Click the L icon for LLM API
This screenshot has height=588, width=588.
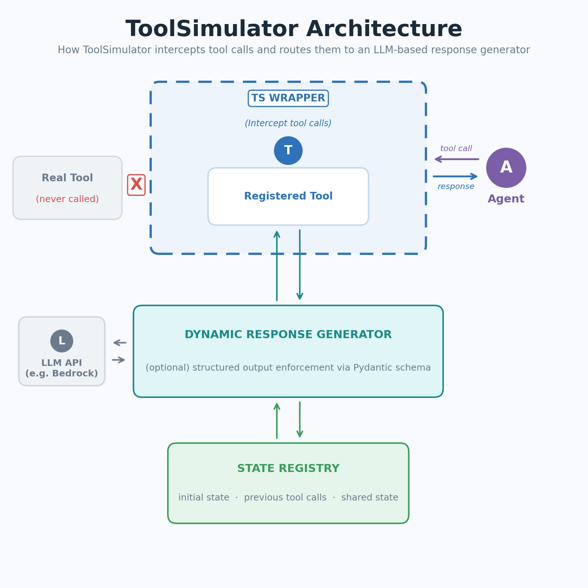pyautogui.click(x=61, y=341)
